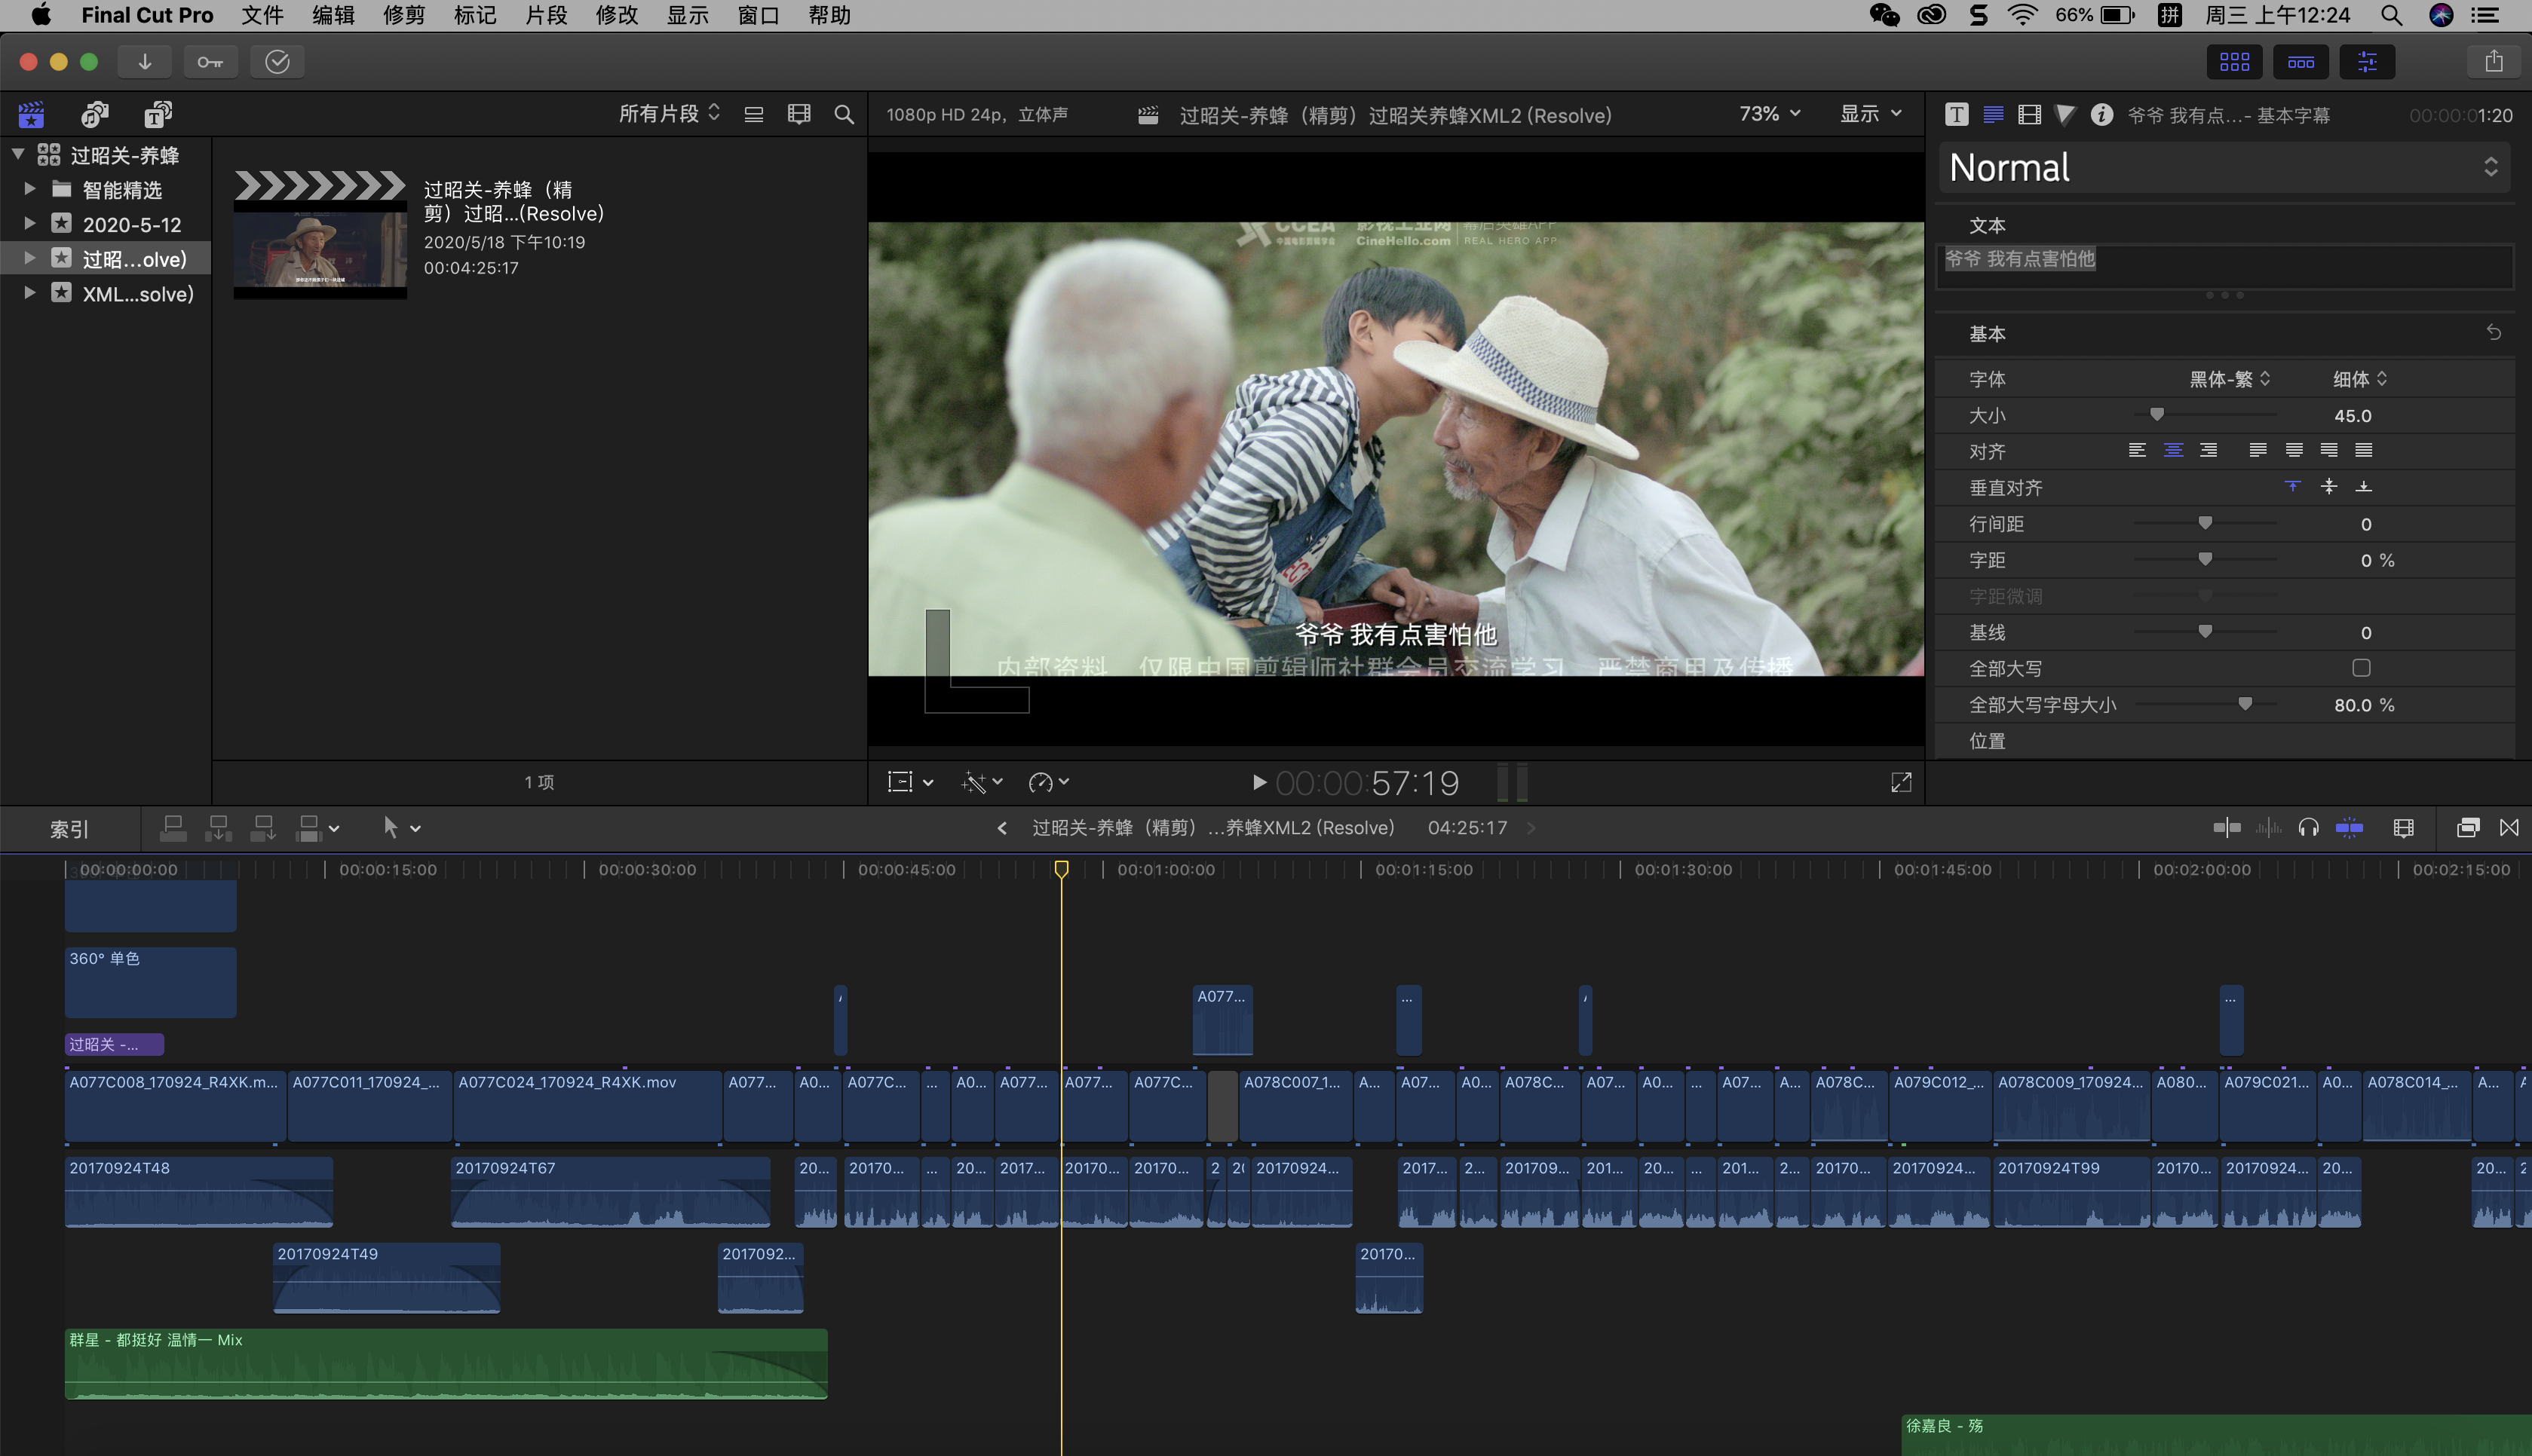Open the titles and generators sidebar

(x=158, y=115)
